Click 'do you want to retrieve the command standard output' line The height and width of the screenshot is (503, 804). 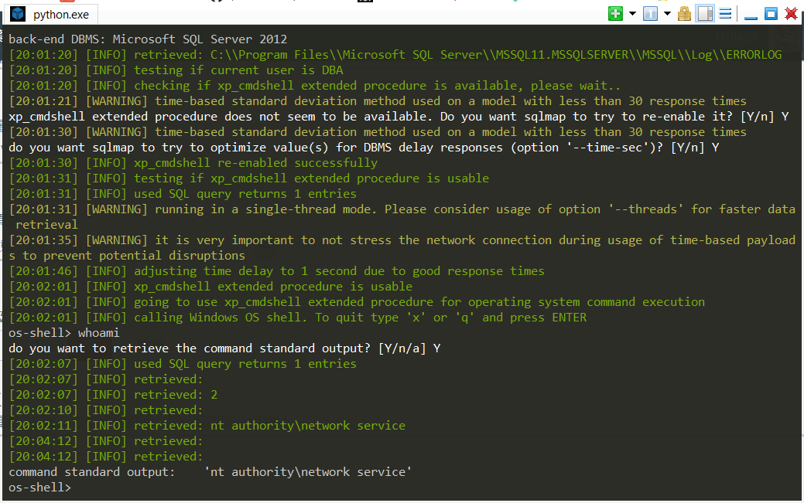point(224,348)
